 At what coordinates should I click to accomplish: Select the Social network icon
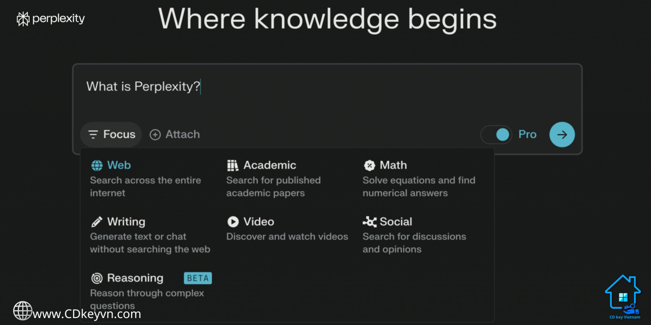coord(370,221)
